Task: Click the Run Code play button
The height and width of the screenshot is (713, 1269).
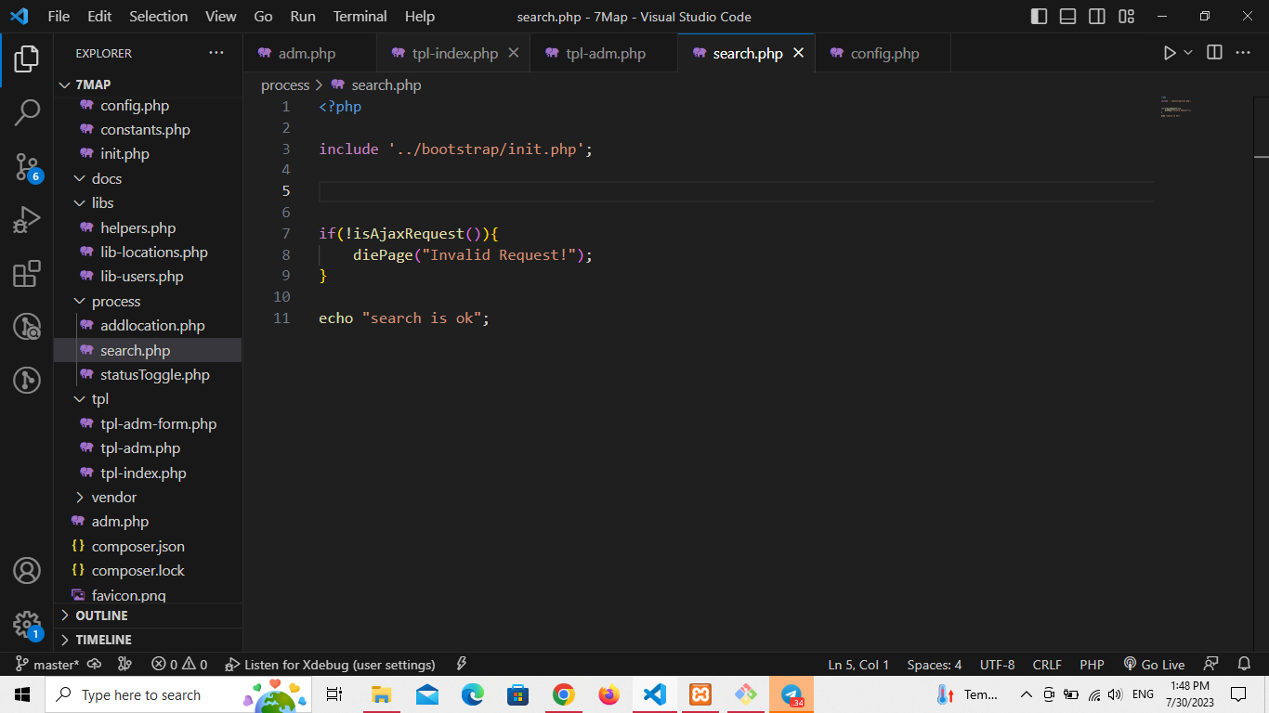Action: tap(1170, 53)
